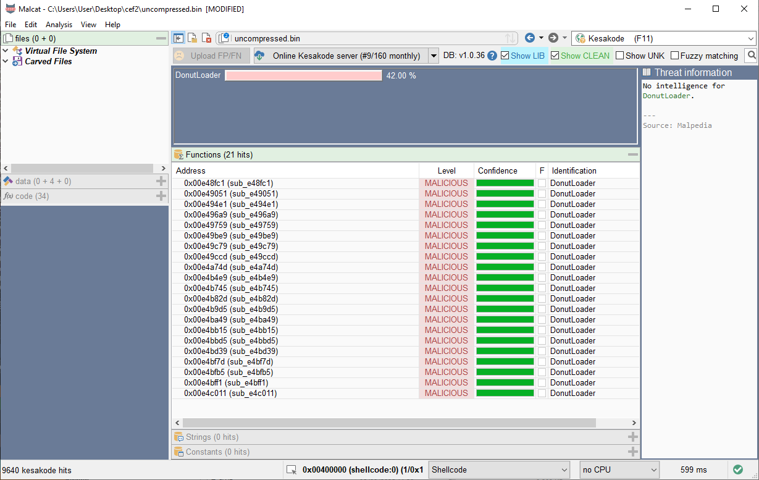The height and width of the screenshot is (480, 759).
Task: Collapse the Virtual File System tree node
Action: coord(6,51)
